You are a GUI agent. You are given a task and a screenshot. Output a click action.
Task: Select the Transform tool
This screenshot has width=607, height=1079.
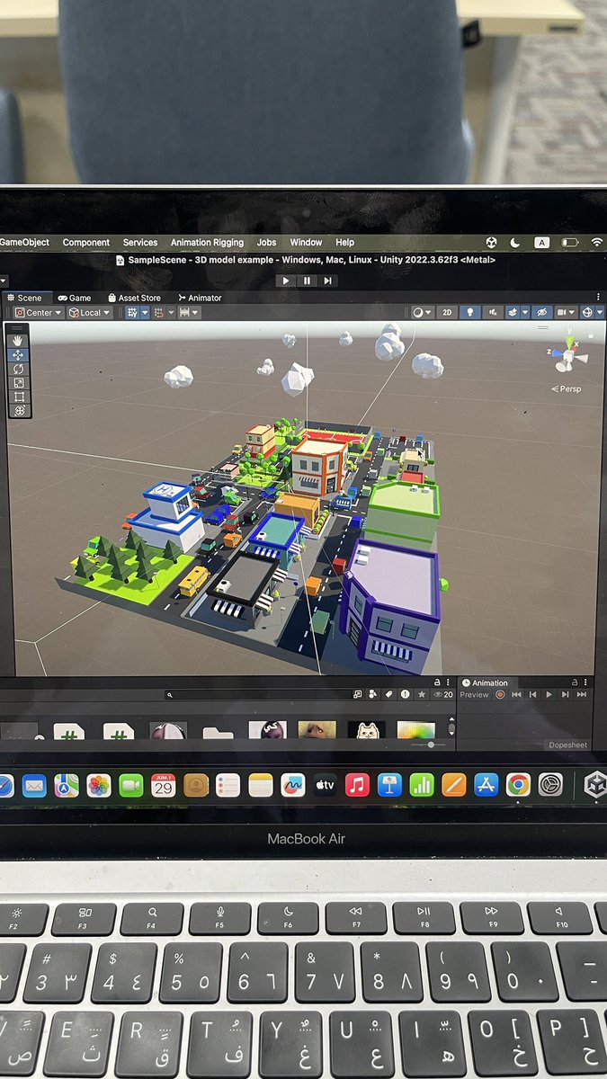point(19,410)
